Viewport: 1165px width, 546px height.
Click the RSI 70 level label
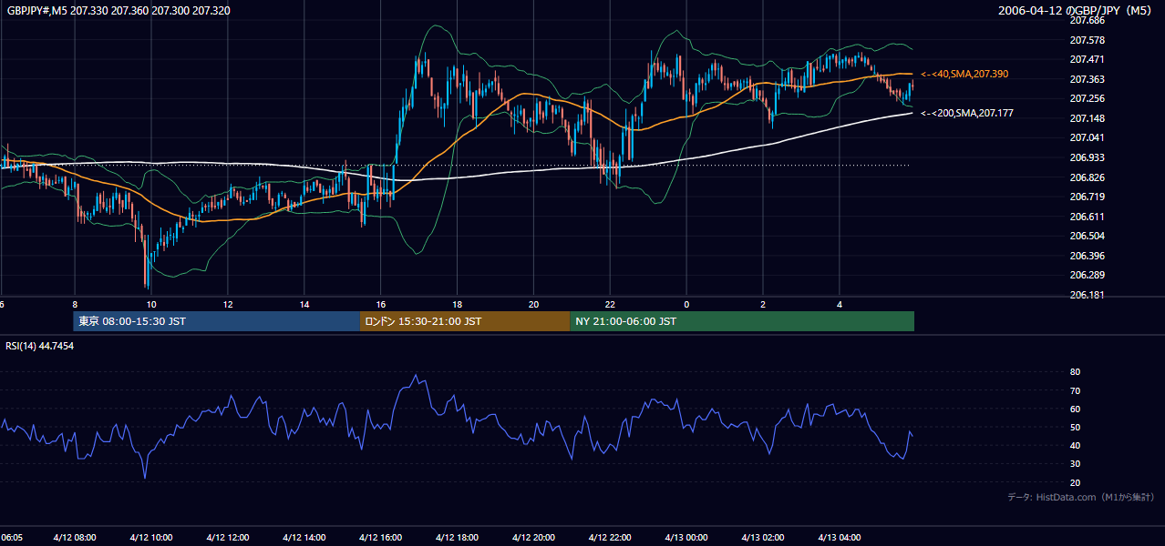click(x=1075, y=390)
